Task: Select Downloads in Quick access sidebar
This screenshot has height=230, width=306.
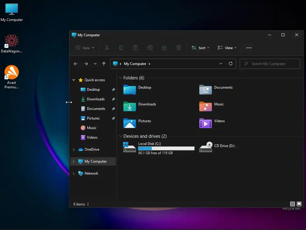Action: pyautogui.click(x=96, y=99)
